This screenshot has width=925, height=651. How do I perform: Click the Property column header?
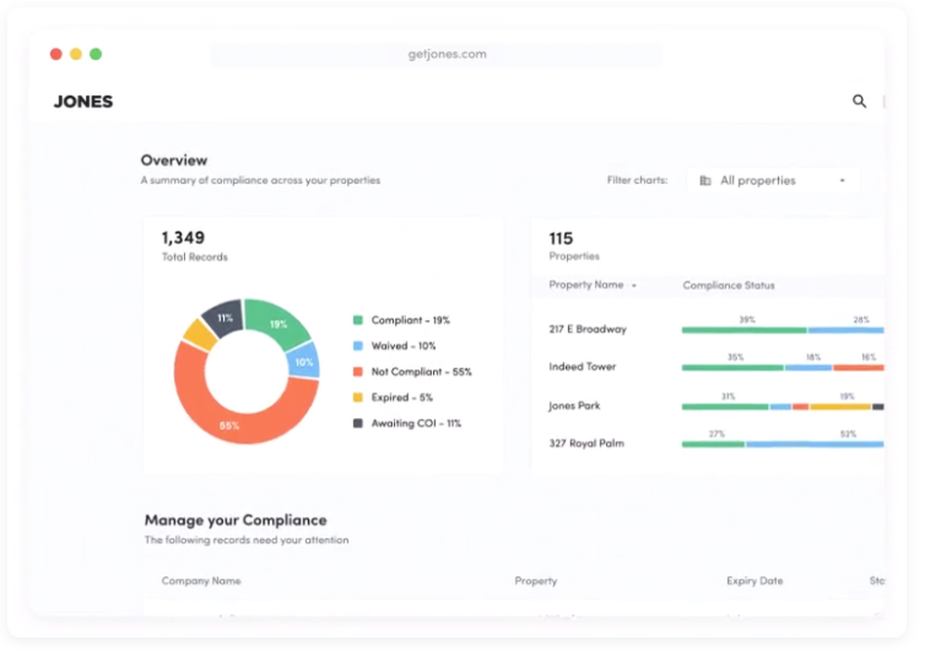coord(536,581)
